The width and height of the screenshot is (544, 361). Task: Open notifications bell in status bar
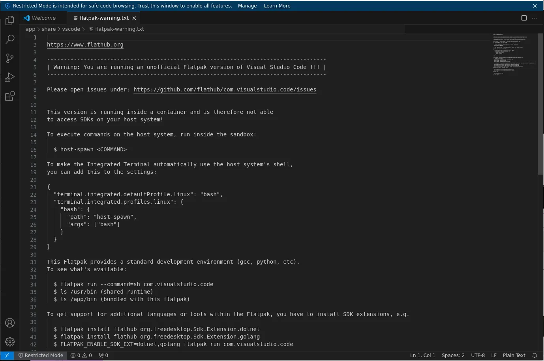point(535,355)
